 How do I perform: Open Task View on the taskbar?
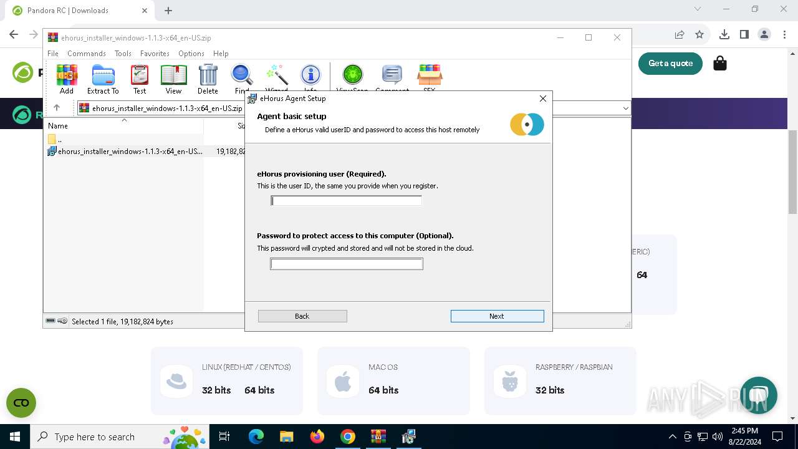tap(224, 437)
